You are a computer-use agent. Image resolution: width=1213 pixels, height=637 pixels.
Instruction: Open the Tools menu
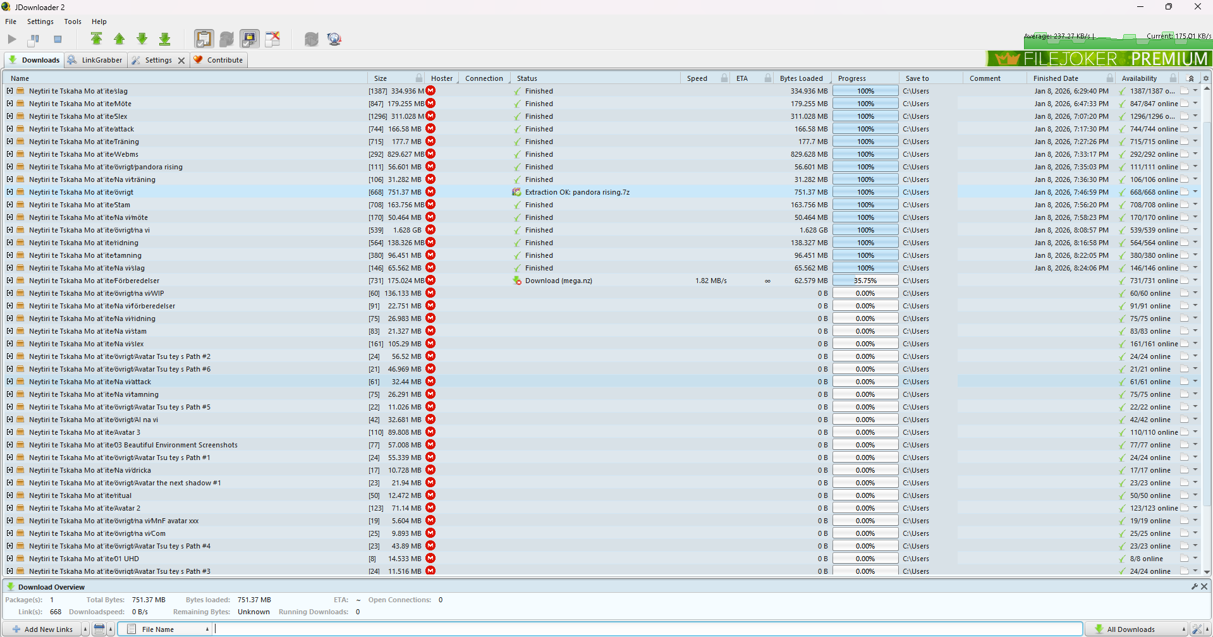73,21
